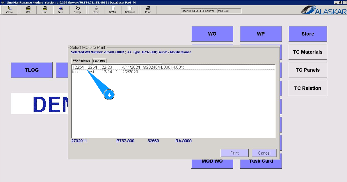
Task: Click the RA-0000 value below the list
Action: pos(184,141)
